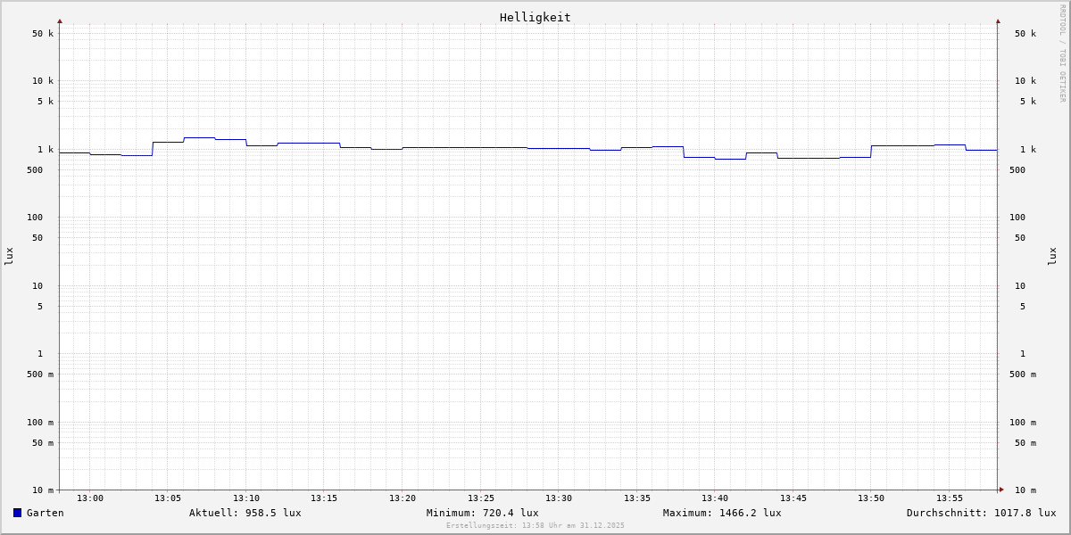Click the vertical lux label on left axis
The height and width of the screenshot is (535, 1071).
(9, 256)
